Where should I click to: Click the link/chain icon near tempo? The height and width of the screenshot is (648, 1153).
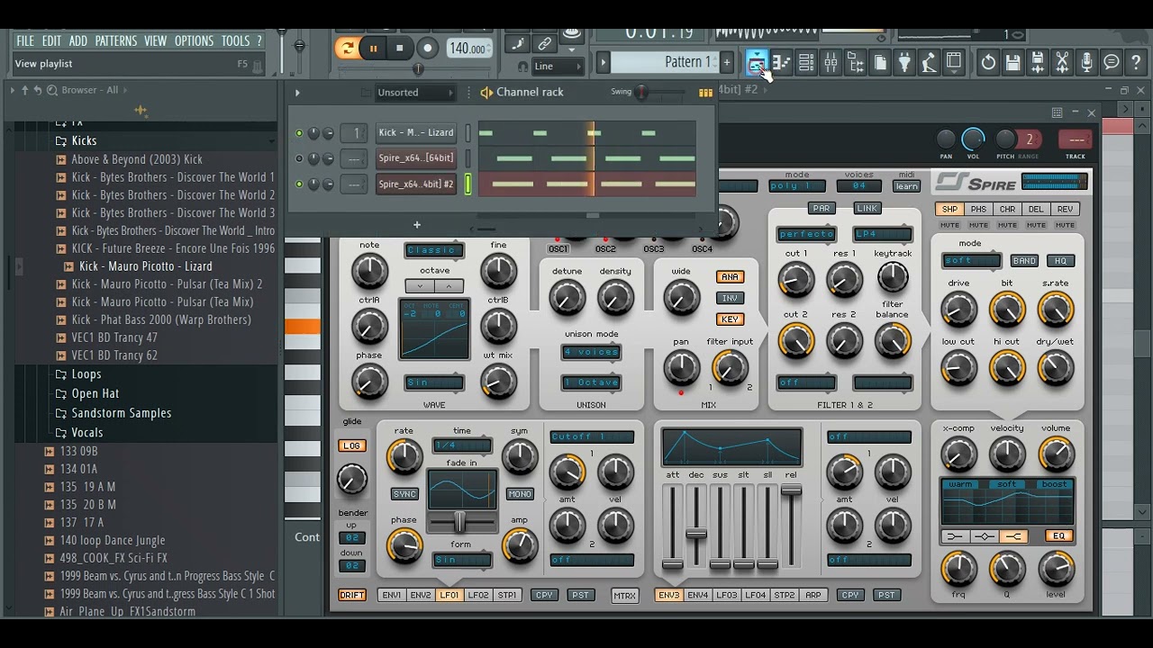tap(545, 43)
